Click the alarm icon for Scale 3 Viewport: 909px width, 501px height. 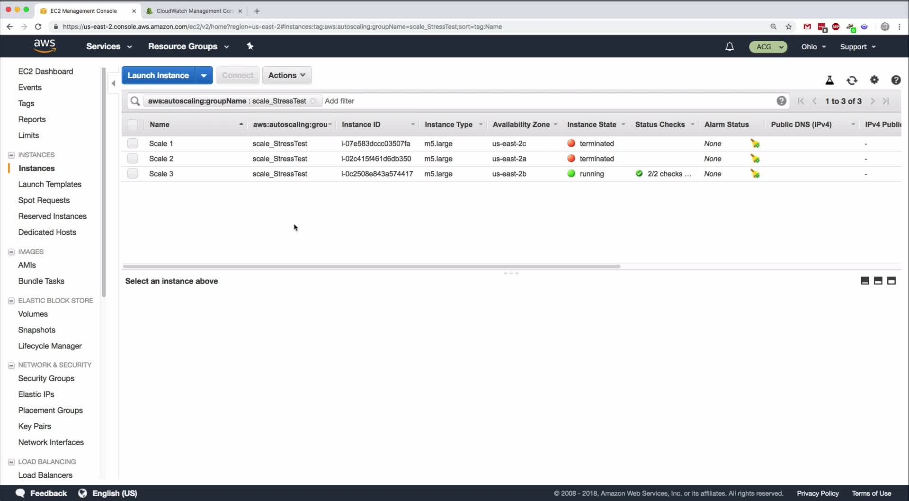(x=755, y=174)
